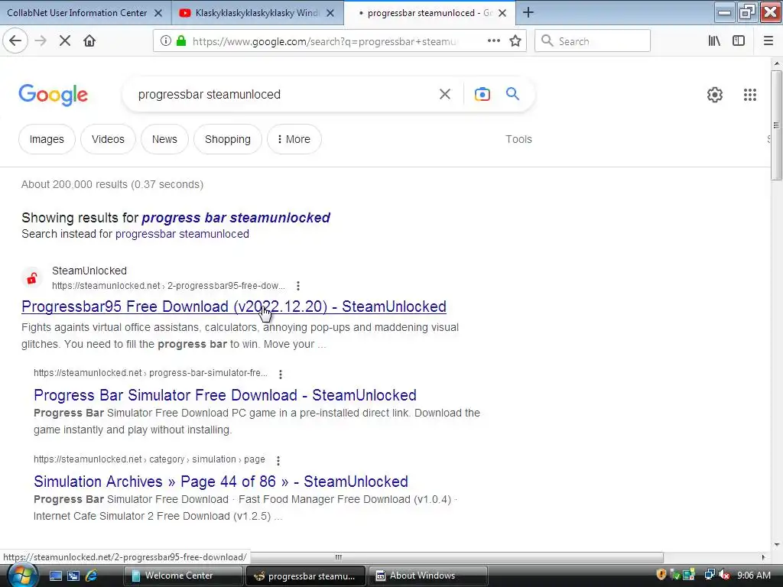Click the horizontal scrollbar thumb
Image resolution: width=783 pixels, height=587 pixels.
point(339,557)
